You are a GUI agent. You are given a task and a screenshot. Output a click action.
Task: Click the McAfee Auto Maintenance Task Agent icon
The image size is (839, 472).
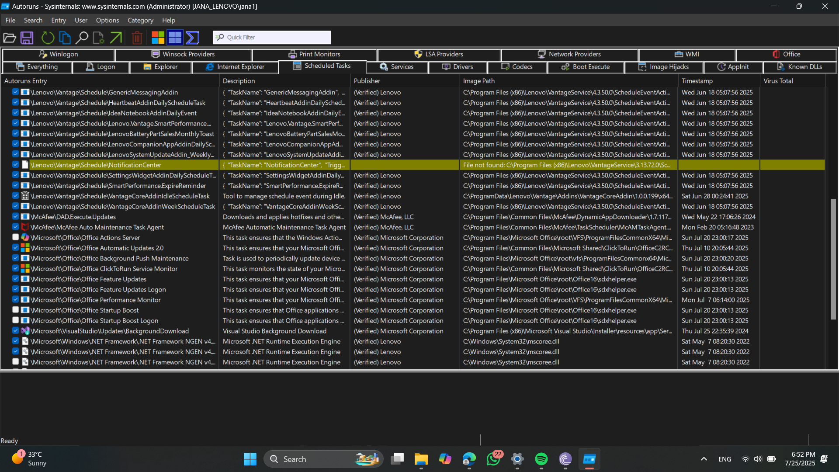[x=25, y=227]
